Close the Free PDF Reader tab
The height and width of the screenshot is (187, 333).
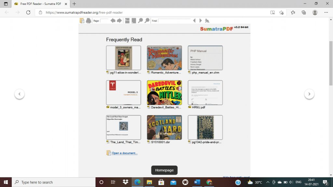pyautogui.click(x=66, y=4)
